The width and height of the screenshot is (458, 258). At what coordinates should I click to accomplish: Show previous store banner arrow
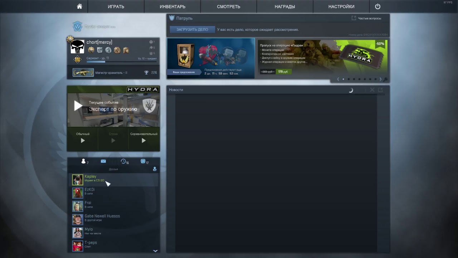(338, 79)
